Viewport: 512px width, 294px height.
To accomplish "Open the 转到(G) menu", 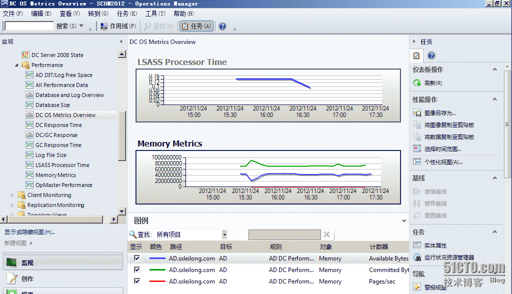I will (x=98, y=13).
